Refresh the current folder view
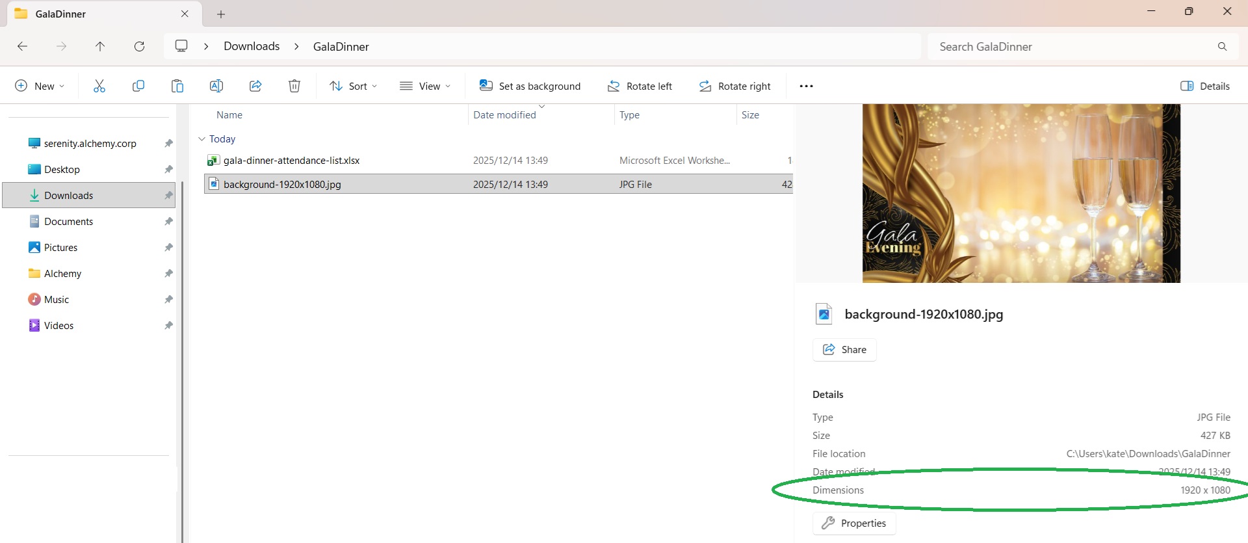Image resolution: width=1248 pixels, height=543 pixels. click(139, 46)
